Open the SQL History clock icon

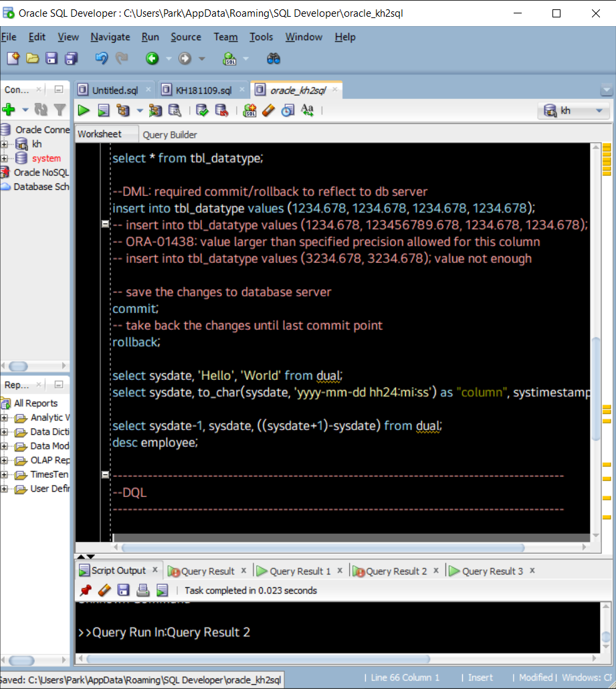(288, 110)
